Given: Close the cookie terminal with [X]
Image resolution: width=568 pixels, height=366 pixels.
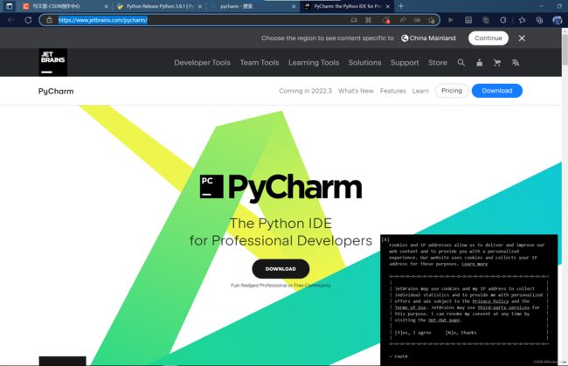Looking at the screenshot, I should point(385,239).
